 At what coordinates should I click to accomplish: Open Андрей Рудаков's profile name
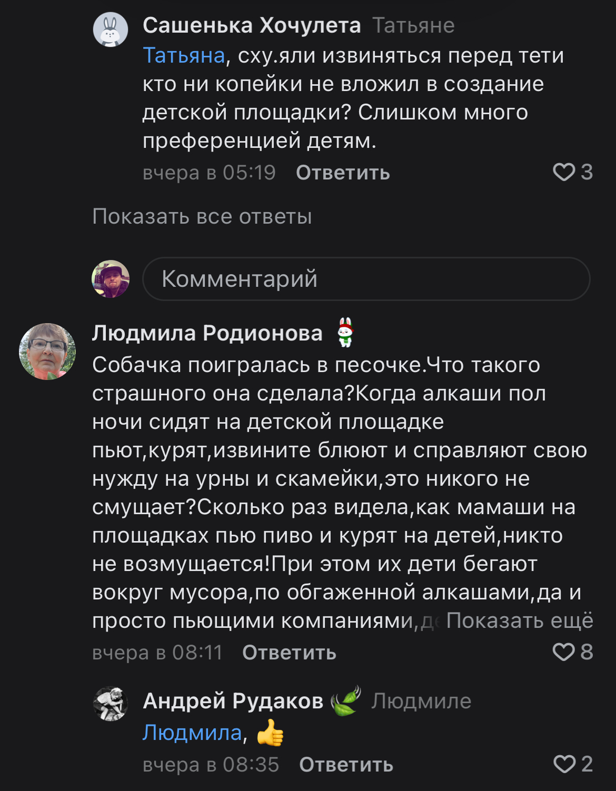233,701
